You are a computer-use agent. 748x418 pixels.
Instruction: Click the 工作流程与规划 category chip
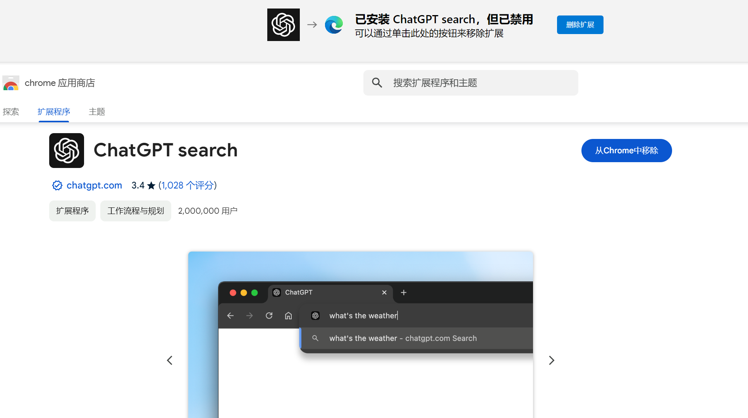pos(136,211)
